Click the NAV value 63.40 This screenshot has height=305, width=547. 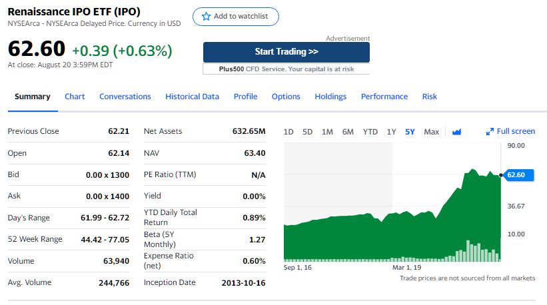[x=255, y=153]
